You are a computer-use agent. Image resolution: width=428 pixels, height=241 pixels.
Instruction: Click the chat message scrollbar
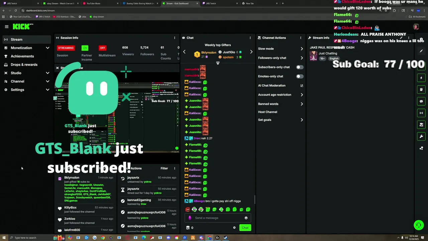pos(254,200)
